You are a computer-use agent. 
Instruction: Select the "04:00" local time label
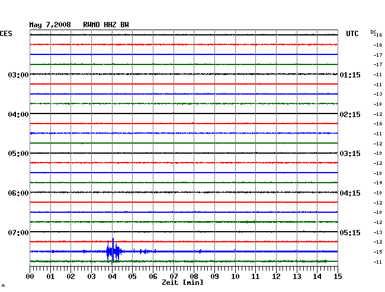(x=18, y=115)
